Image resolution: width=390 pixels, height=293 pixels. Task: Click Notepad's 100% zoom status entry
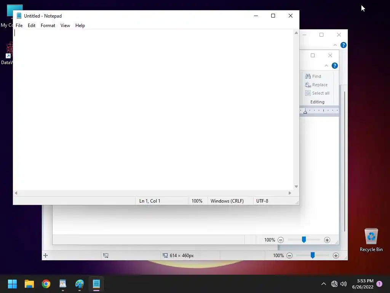coord(197,201)
